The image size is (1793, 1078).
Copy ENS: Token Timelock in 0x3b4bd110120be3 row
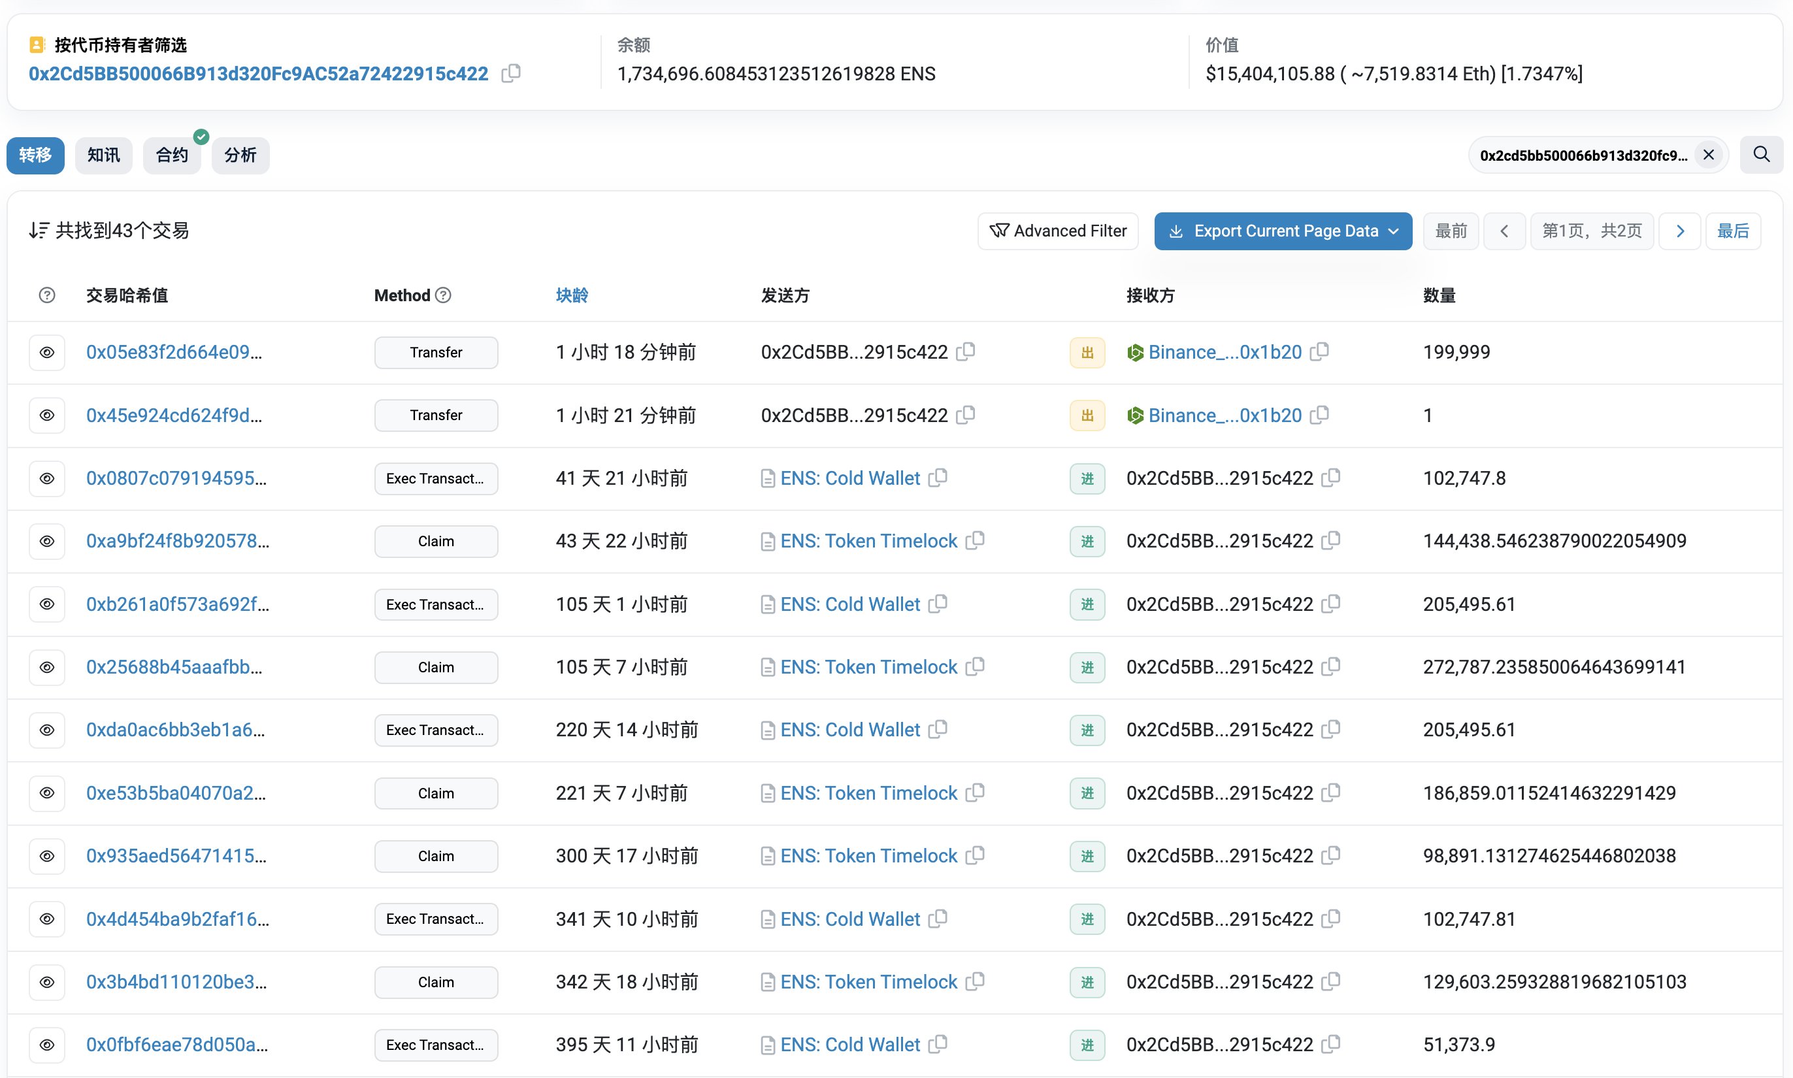[x=975, y=981]
